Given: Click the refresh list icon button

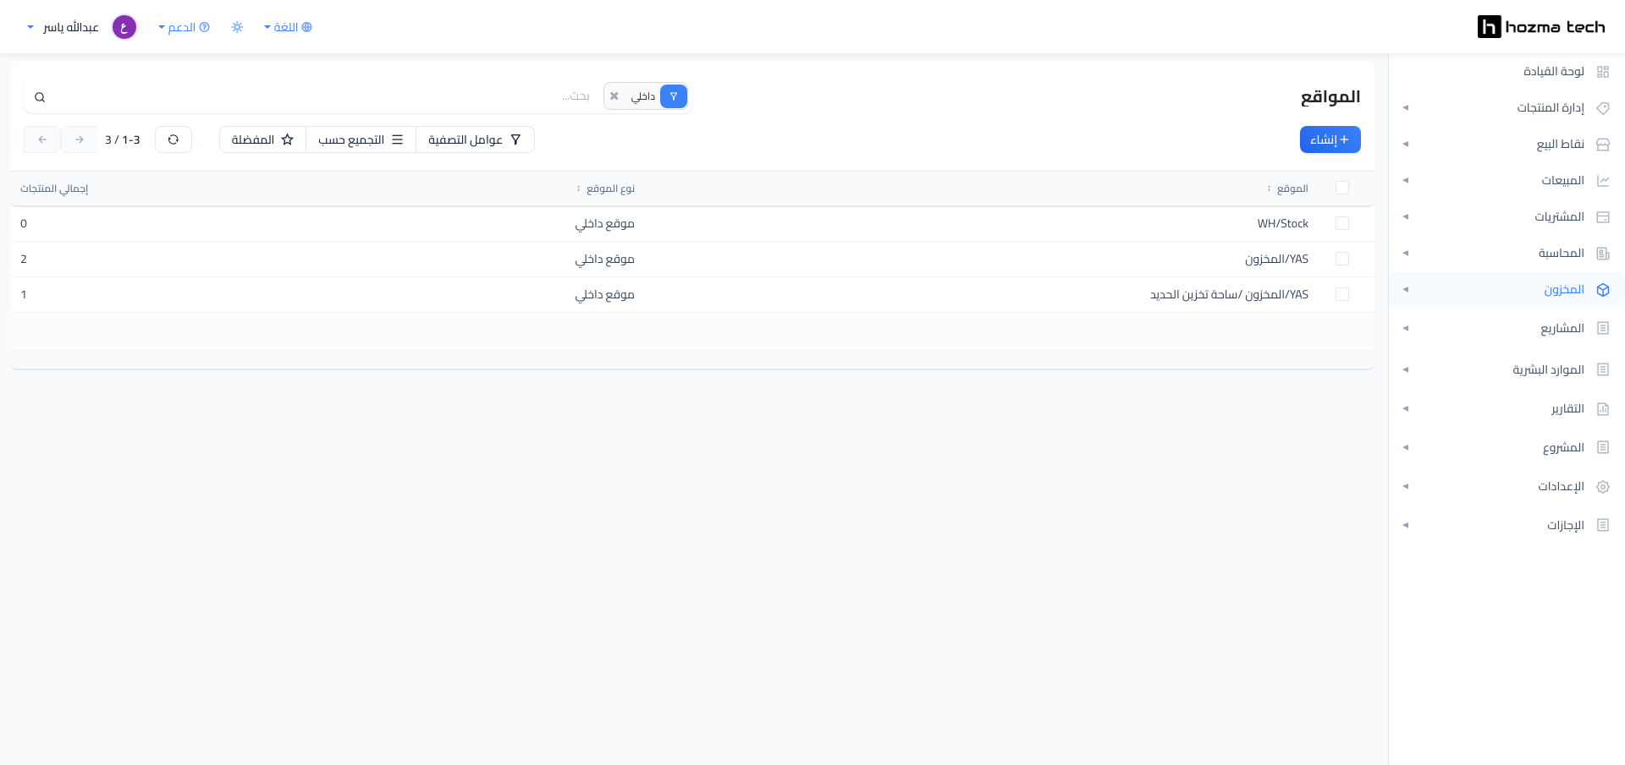Looking at the screenshot, I should click(174, 139).
